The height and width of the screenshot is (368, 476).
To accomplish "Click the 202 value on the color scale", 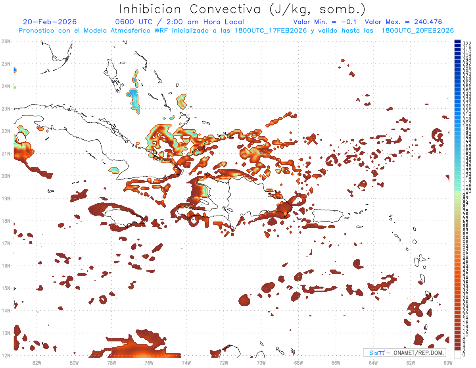I will pos(466,123).
